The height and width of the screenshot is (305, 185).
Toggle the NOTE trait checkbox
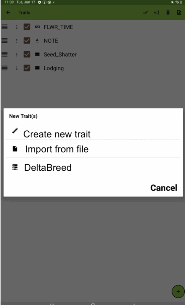pyautogui.click(x=27, y=41)
